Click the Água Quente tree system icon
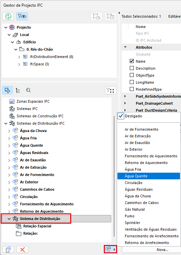This screenshot has height=255, width=181. (x=15, y=145)
